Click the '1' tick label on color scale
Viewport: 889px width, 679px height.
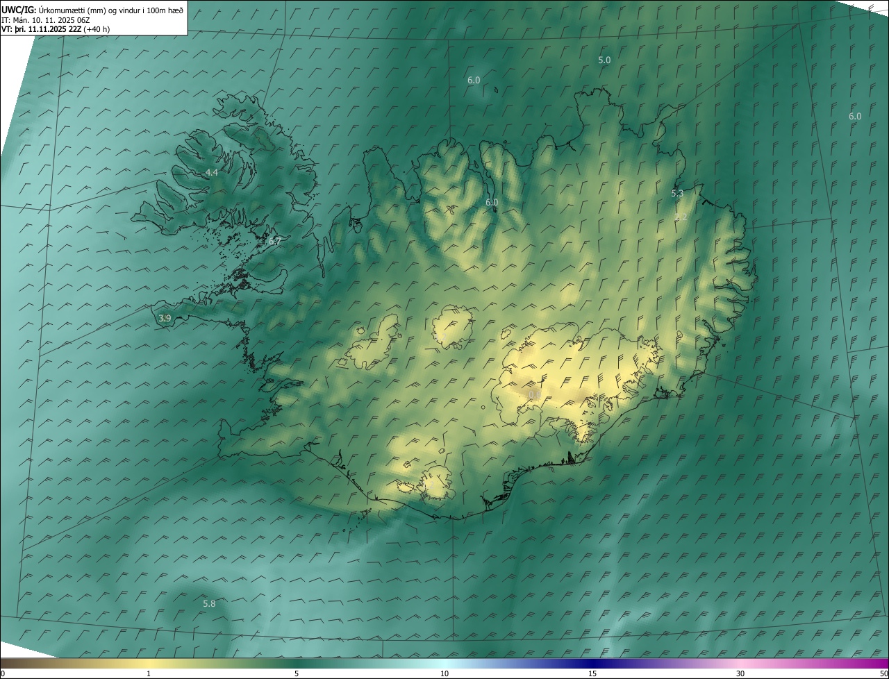pyautogui.click(x=149, y=673)
